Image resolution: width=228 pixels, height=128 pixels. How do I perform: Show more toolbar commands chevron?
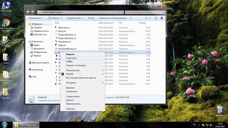(x=131, y=18)
